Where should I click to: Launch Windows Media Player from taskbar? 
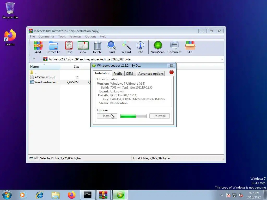22,195
